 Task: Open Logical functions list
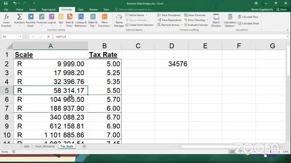[x=51, y=20]
